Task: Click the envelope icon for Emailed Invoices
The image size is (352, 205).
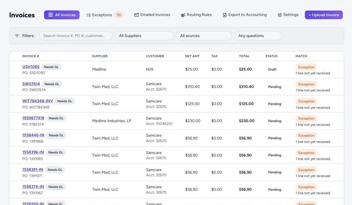Action: point(137,15)
